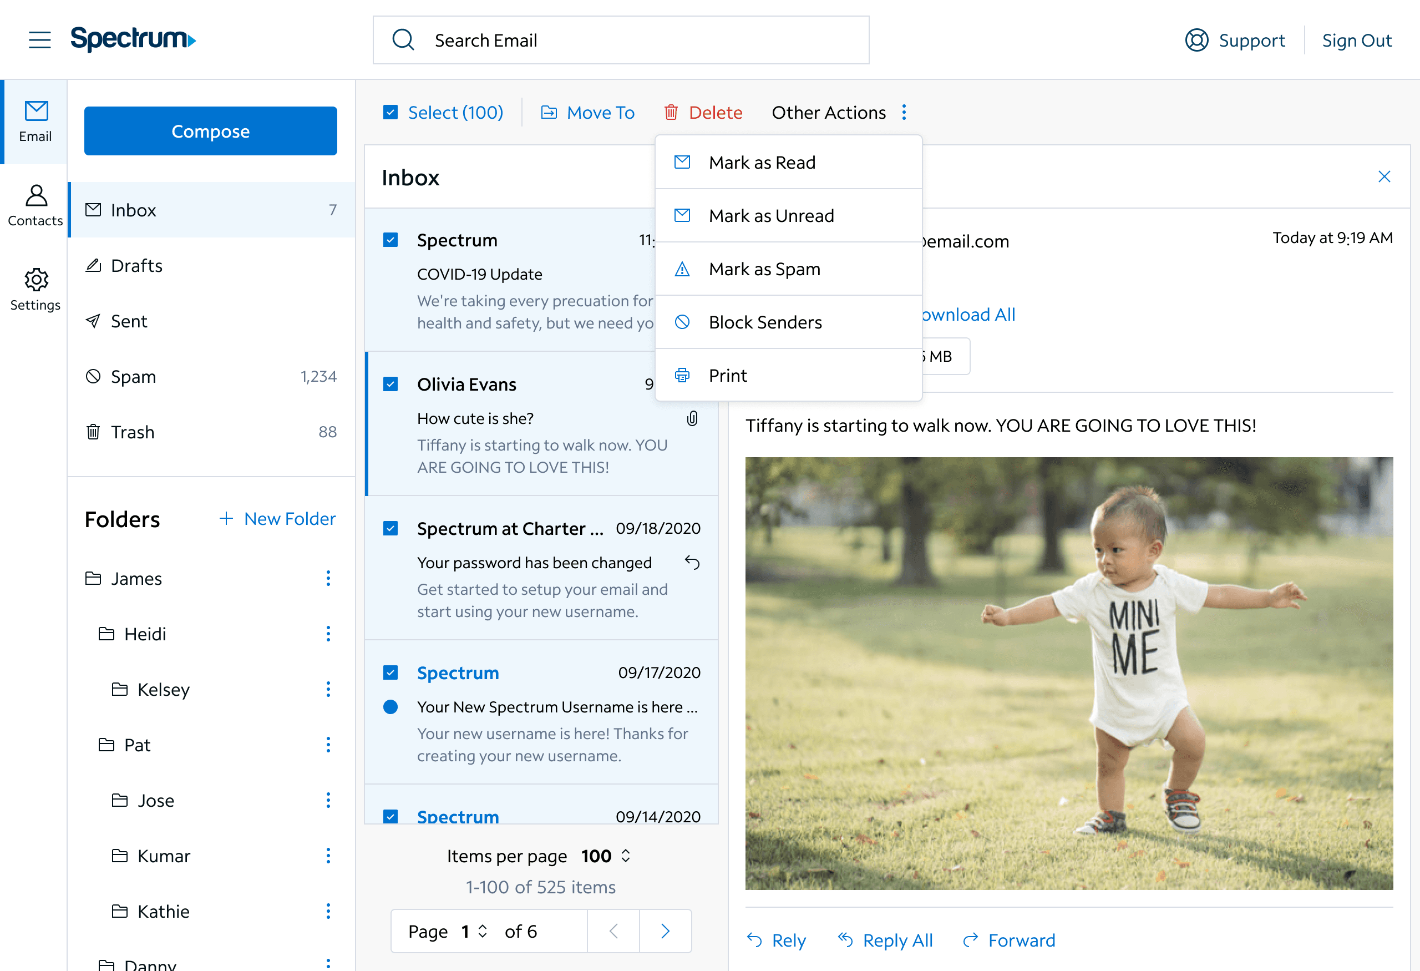Image resolution: width=1420 pixels, height=971 pixels.
Task: Open the Drafts folder
Action: pyautogui.click(x=211, y=265)
